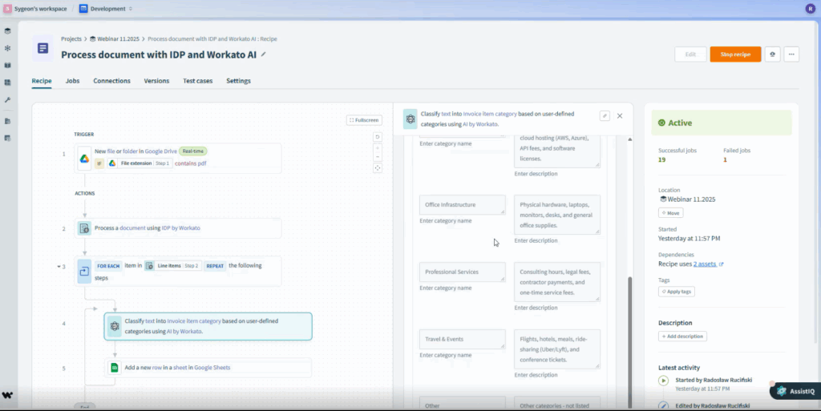The image size is (821, 411).
Task: Open the AssistIQ chat widget
Action: (795, 391)
